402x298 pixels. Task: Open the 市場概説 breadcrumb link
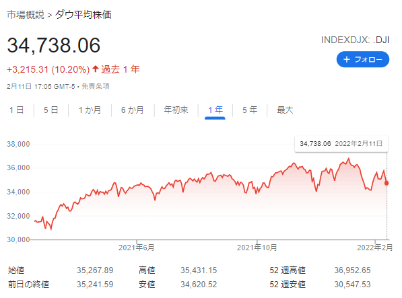pyautogui.click(x=26, y=15)
